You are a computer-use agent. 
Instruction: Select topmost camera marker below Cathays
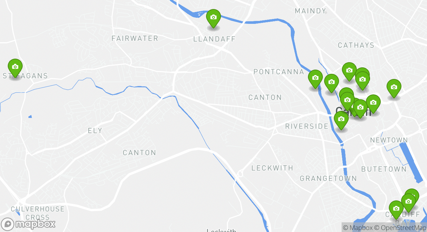coord(349,71)
